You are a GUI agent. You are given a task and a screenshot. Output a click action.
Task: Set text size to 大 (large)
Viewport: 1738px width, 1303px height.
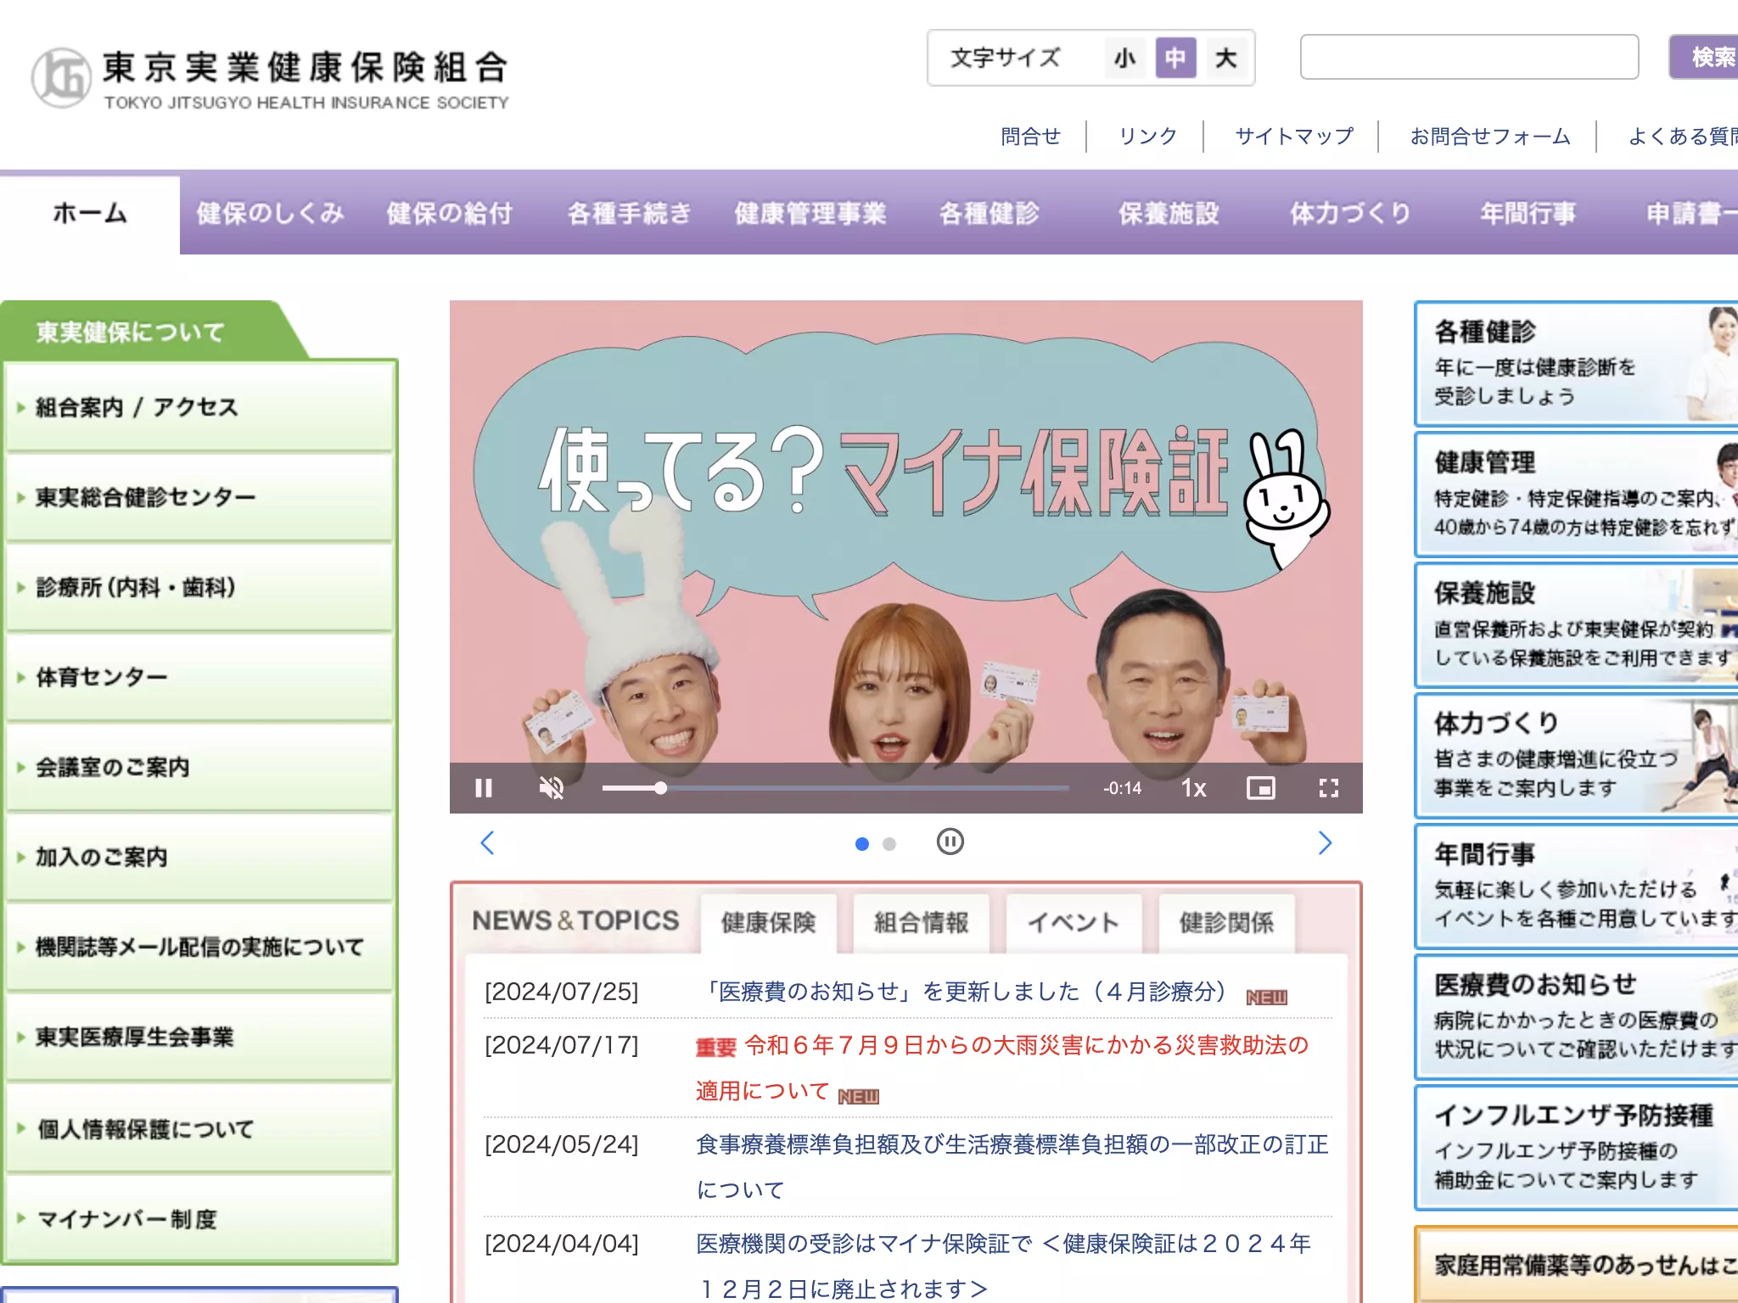click(x=1226, y=58)
